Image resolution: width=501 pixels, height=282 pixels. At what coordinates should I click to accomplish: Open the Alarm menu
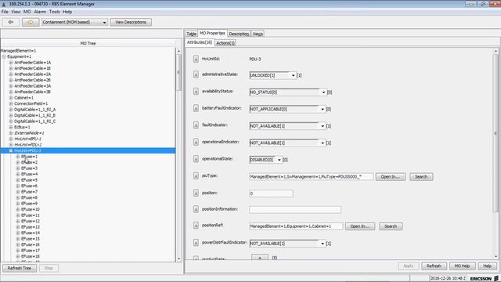[40, 12]
